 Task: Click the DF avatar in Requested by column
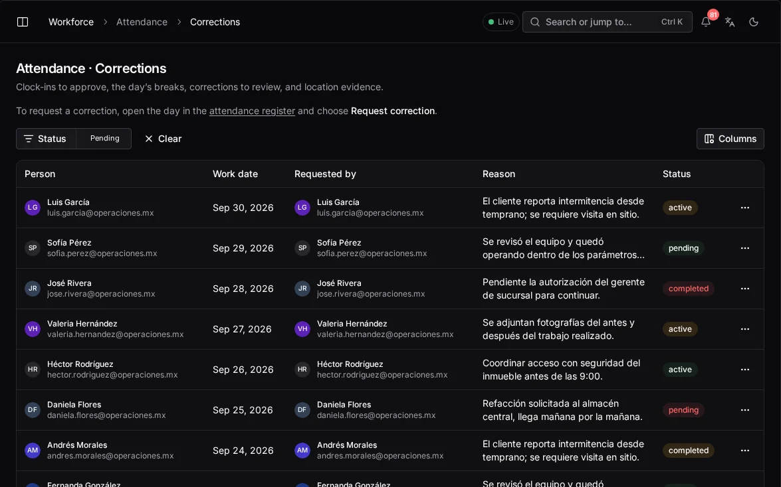(302, 410)
